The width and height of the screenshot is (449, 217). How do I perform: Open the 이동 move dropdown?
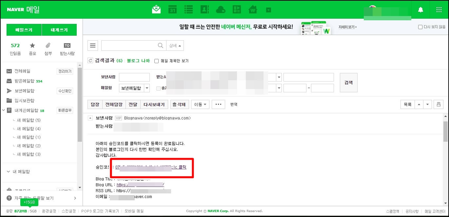(200, 104)
